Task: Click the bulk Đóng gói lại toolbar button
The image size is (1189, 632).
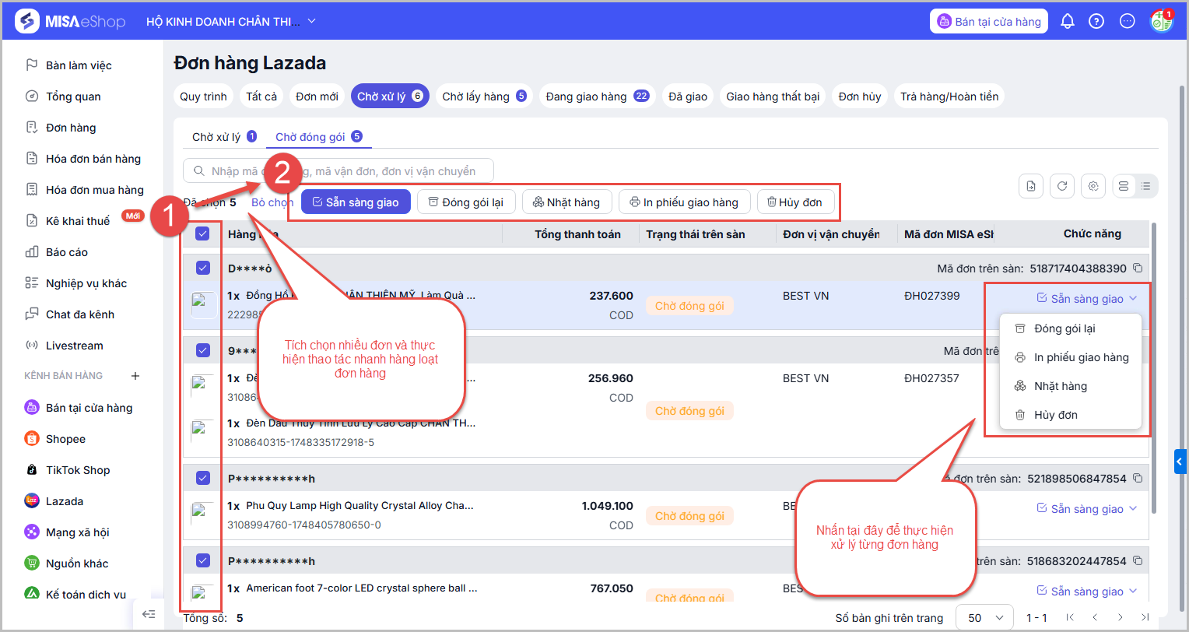Action: [x=465, y=202]
